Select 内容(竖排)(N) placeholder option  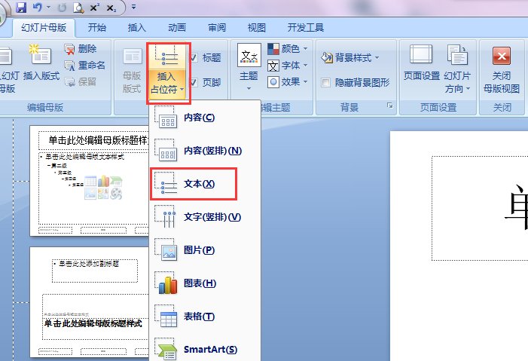click(205, 150)
